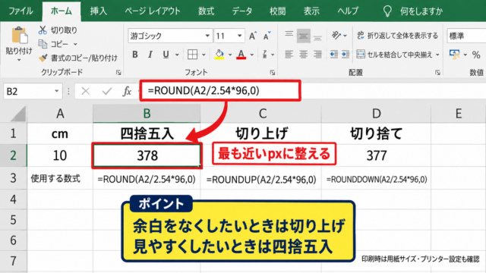Click the Insert Function fx icon
Screen dimensions: 486x273
point(127,91)
